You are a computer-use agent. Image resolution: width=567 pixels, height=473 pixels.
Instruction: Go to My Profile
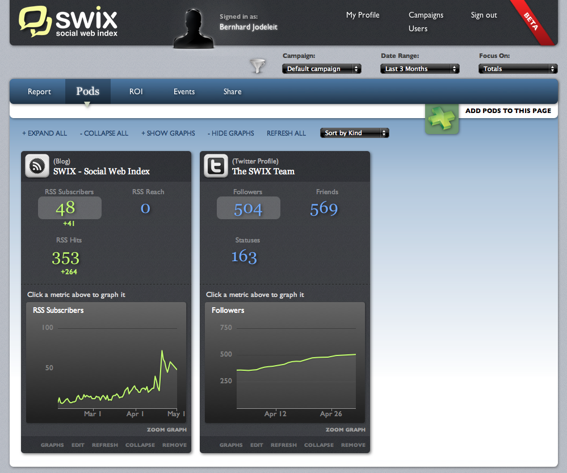(363, 15)
